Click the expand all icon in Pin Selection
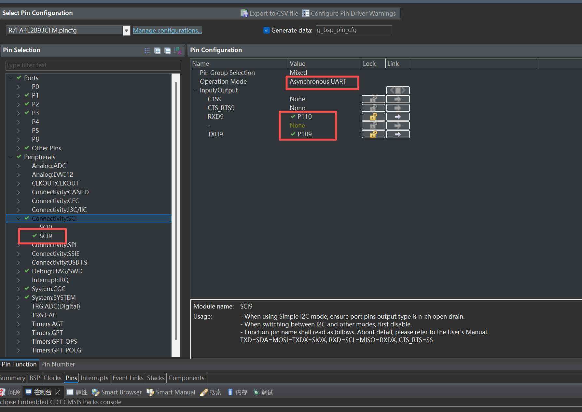 pyautogui.click(x=158, y=50)
